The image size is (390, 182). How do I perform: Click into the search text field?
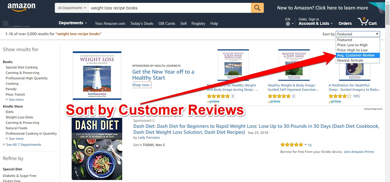pyautogui.click(x=170, y=8)
